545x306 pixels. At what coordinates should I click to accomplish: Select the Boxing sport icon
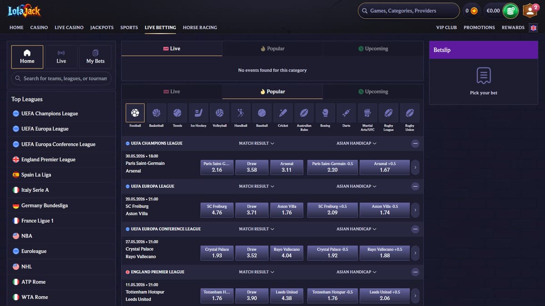click(325, 113)
